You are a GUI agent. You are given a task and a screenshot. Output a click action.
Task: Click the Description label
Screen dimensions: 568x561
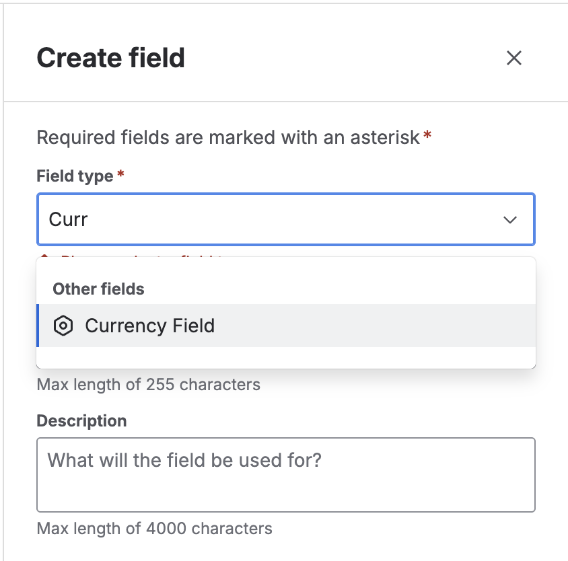pyautogui.click(x=82, y=421)
